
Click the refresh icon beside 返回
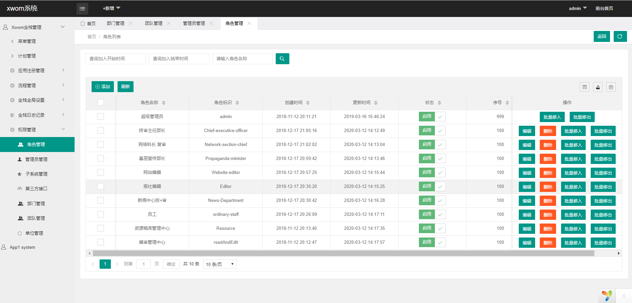620,37
